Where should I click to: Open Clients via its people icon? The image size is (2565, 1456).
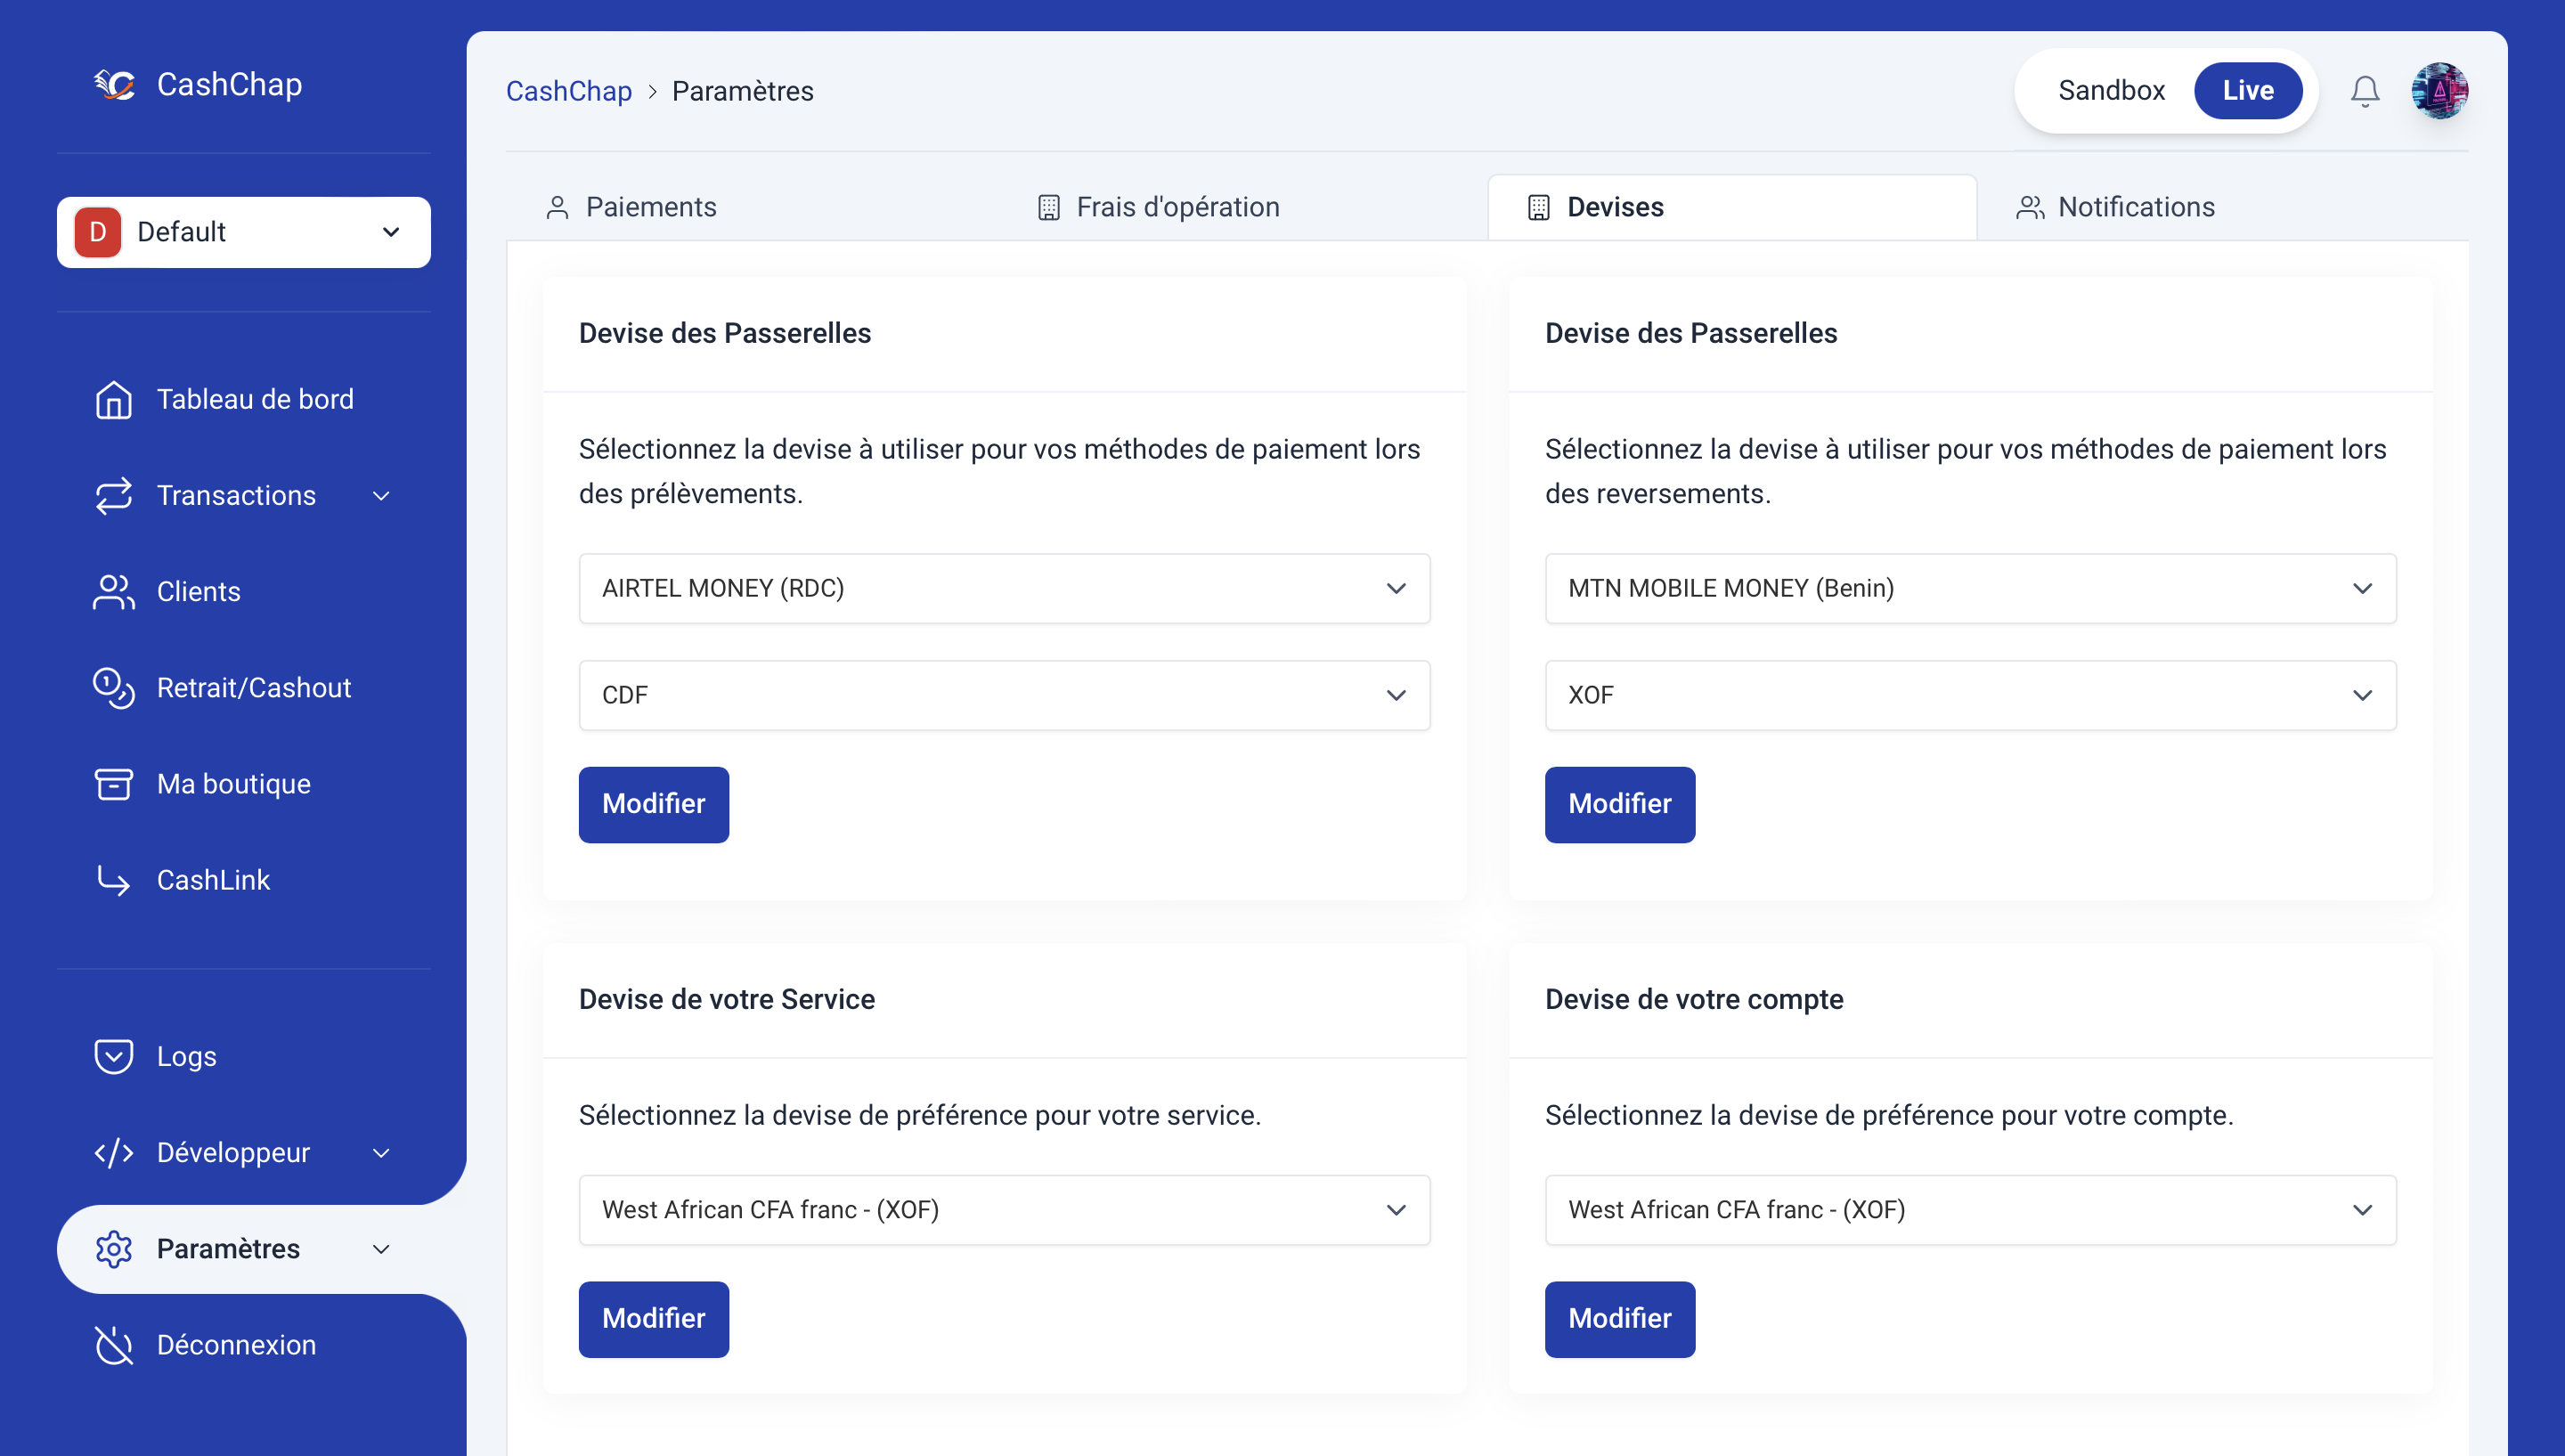pos(113,591)
